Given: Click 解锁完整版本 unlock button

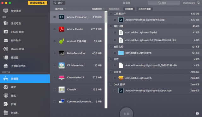Looking at the screenshot, I should 37,3.
